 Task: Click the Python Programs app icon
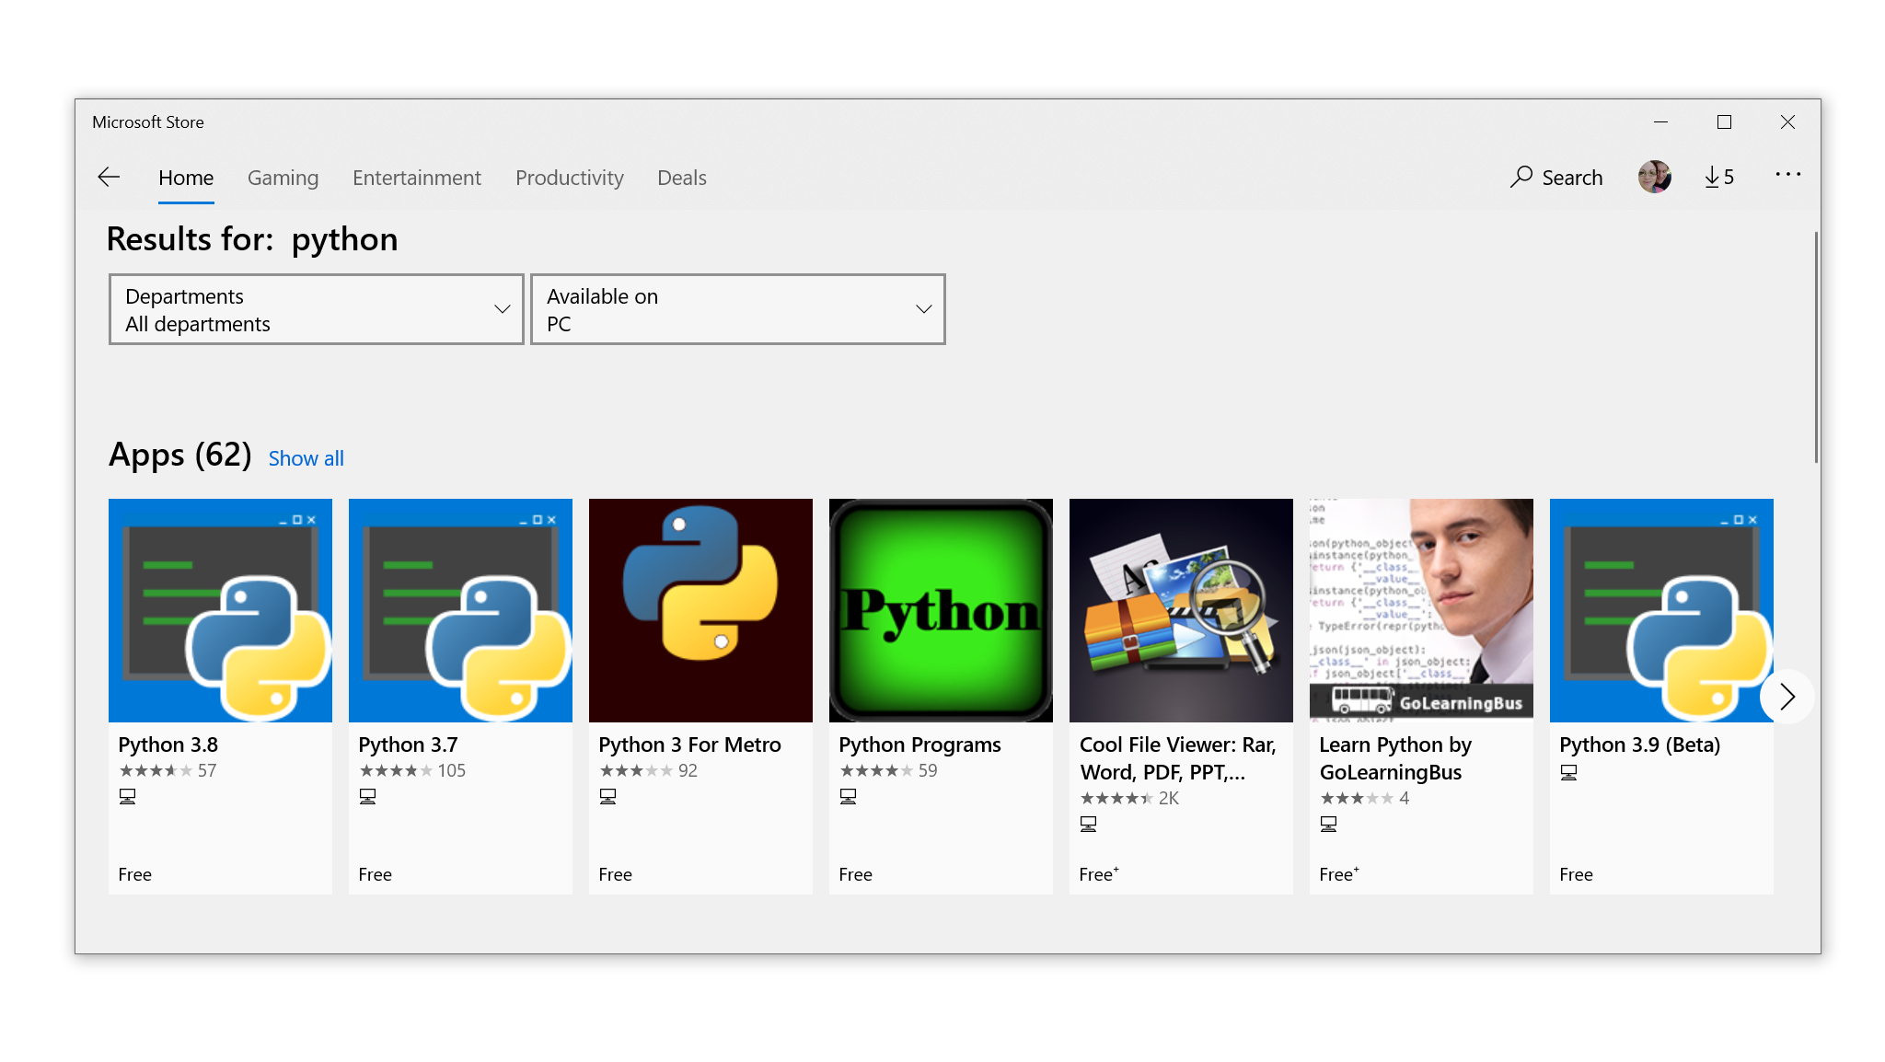[942, 610]
